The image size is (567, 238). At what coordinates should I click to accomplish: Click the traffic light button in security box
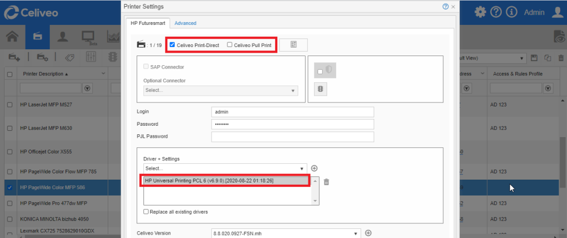(321, 89)
